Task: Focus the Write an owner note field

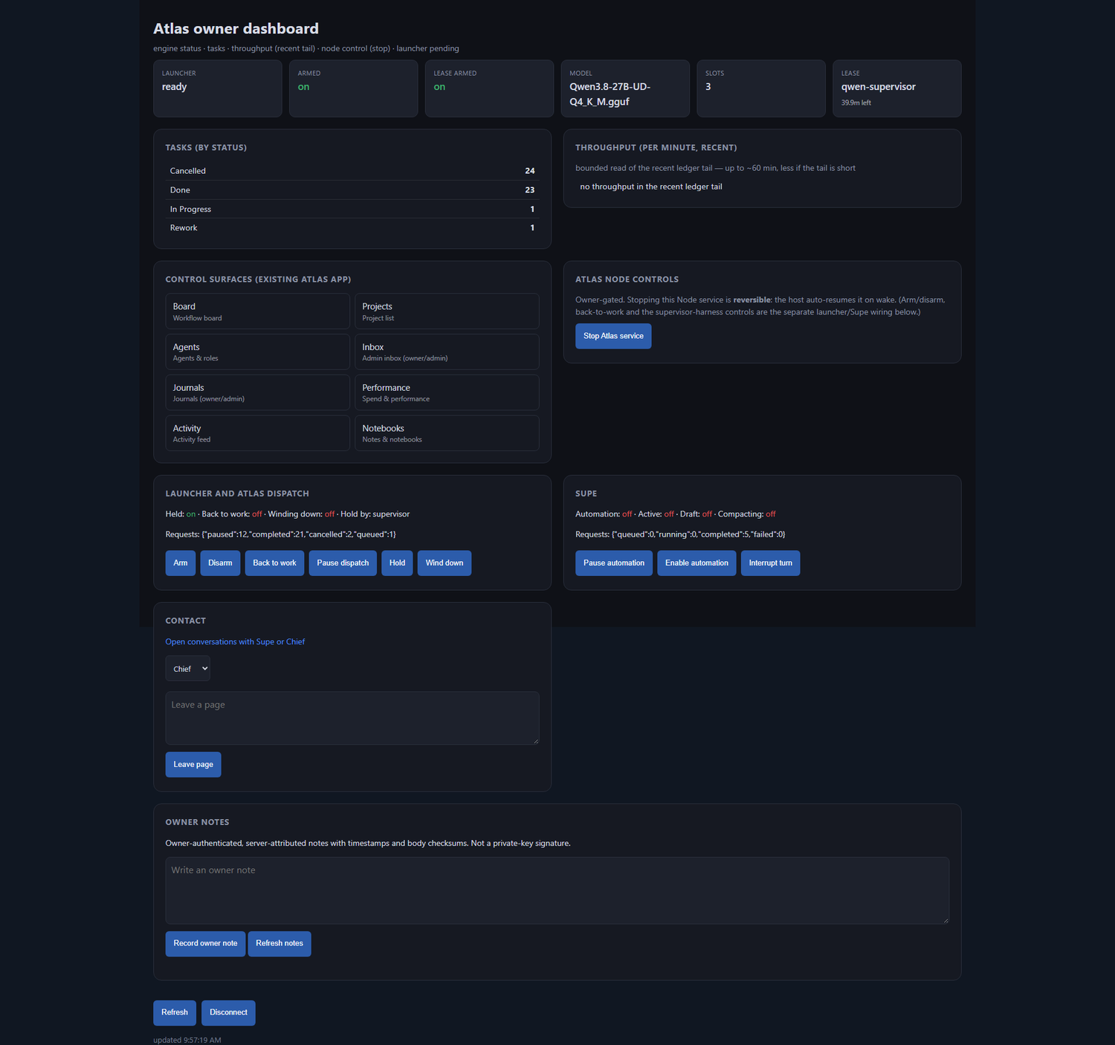Action: 557,890
